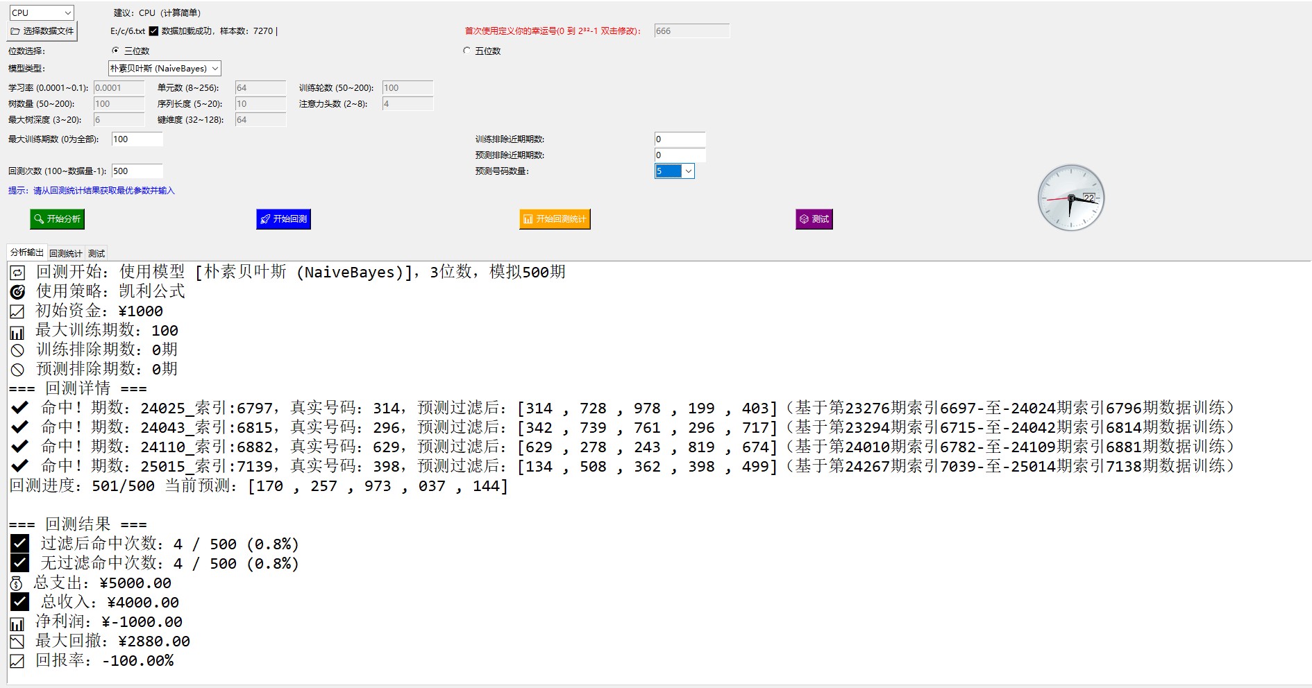The height and width of the screenshot is (688, 1312).
Task: Click the analog clock widget
Action: pos(1070,198)
